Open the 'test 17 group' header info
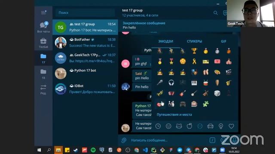 click(141, 12)
